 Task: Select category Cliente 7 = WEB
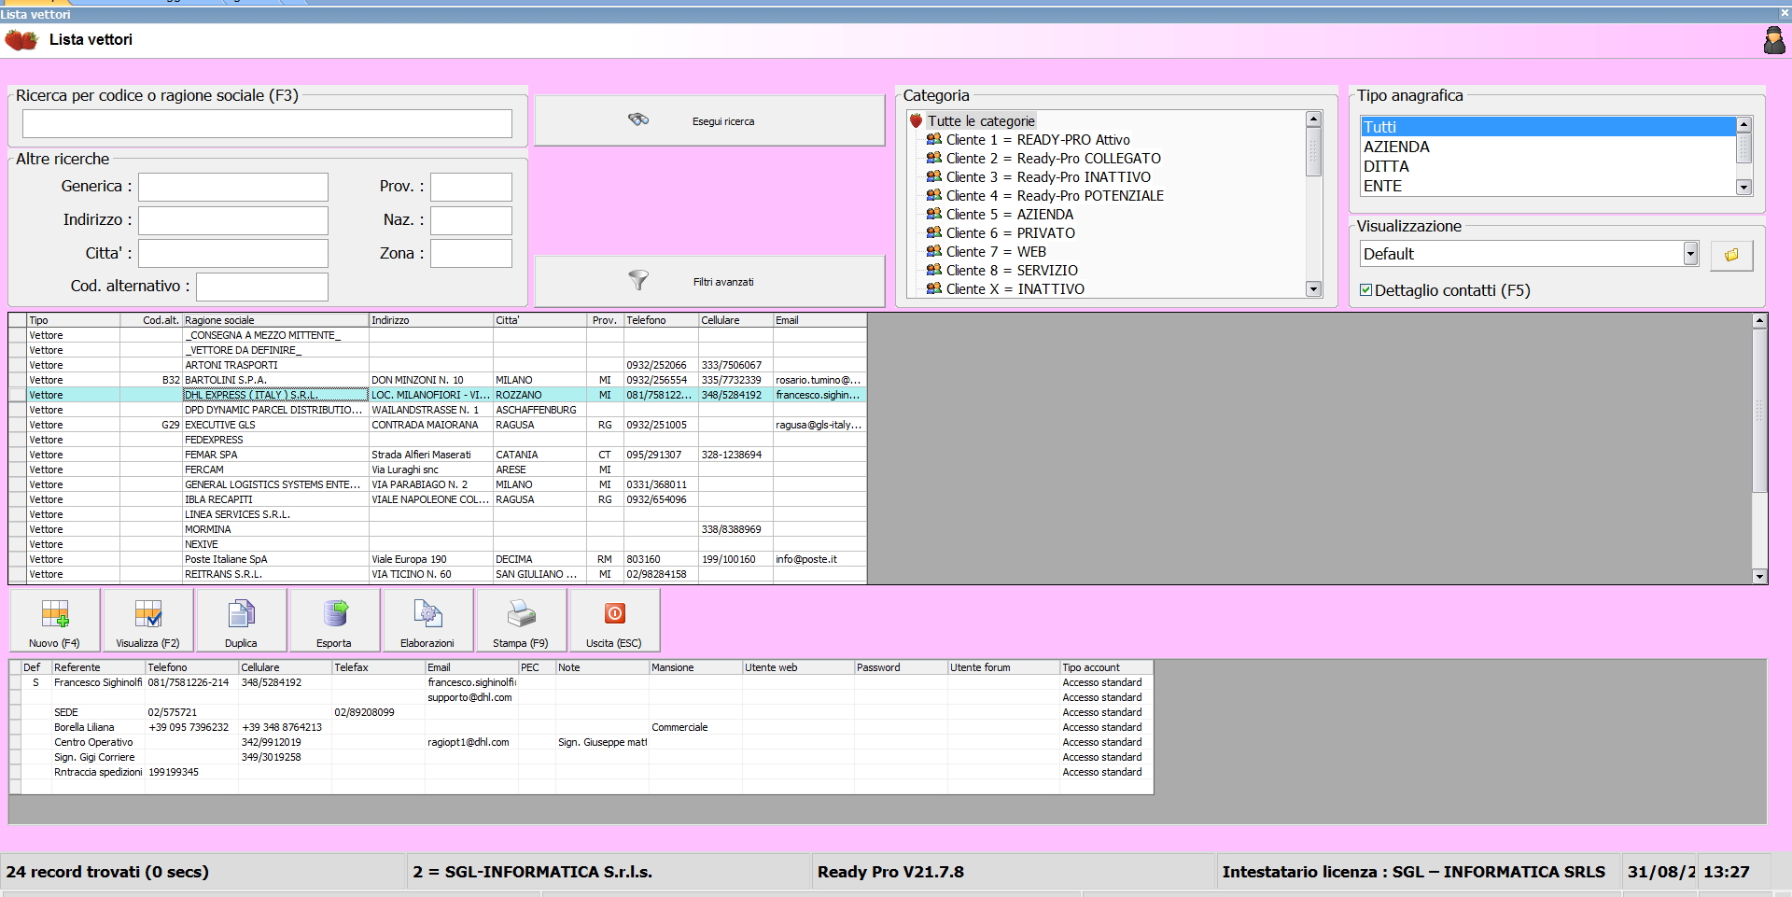point(986,252)
